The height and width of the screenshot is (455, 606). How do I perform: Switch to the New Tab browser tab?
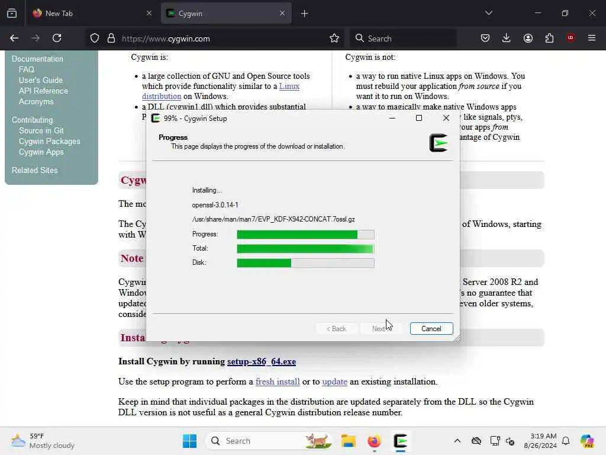[x=92, y=13]
